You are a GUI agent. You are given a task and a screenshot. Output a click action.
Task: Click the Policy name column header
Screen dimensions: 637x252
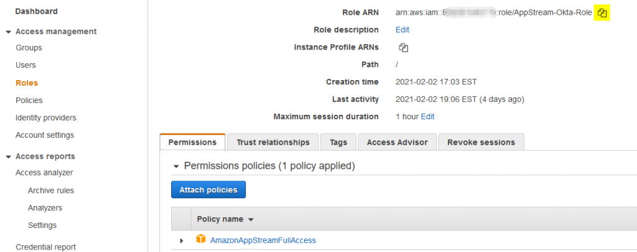(220, 219)
